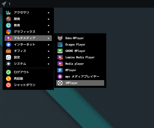The width and height of the screenshot is (154, 128).
Task: Click the GNOME MPlayer green play icon
Action: pos(60,51)
